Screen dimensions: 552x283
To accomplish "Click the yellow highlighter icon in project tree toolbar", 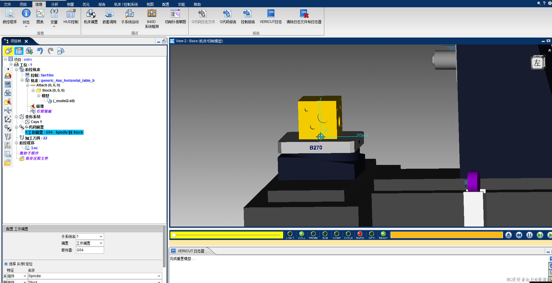I will click(x=8, y=51).
